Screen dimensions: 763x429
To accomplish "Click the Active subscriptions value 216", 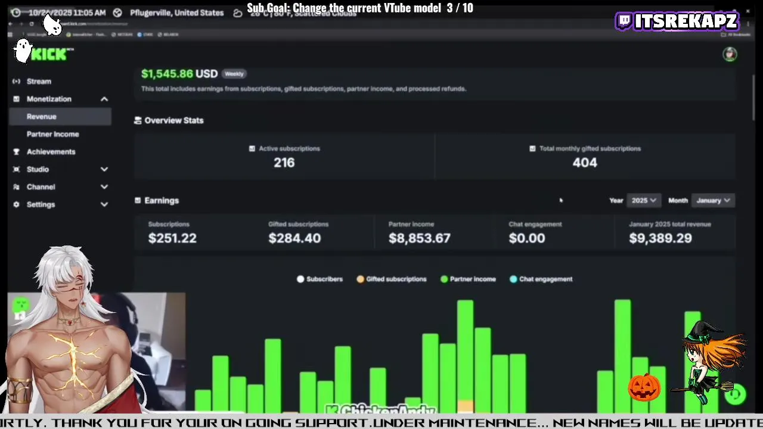I will (x=284, y=163).
